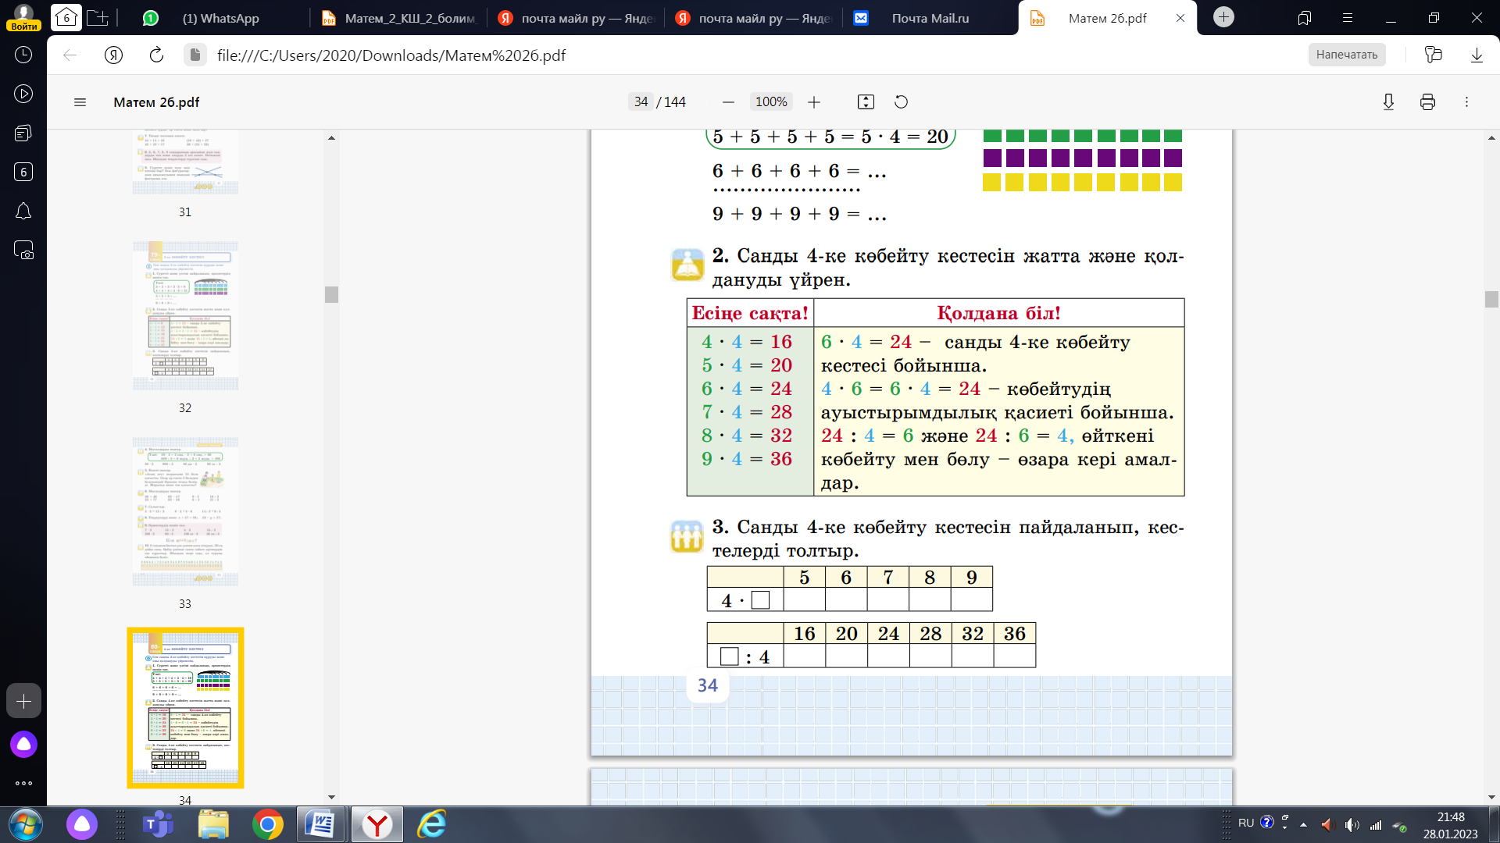Open Google Chrome from the taskbar
This screenshot has height=843, width=1500.
tap(267, 824)
